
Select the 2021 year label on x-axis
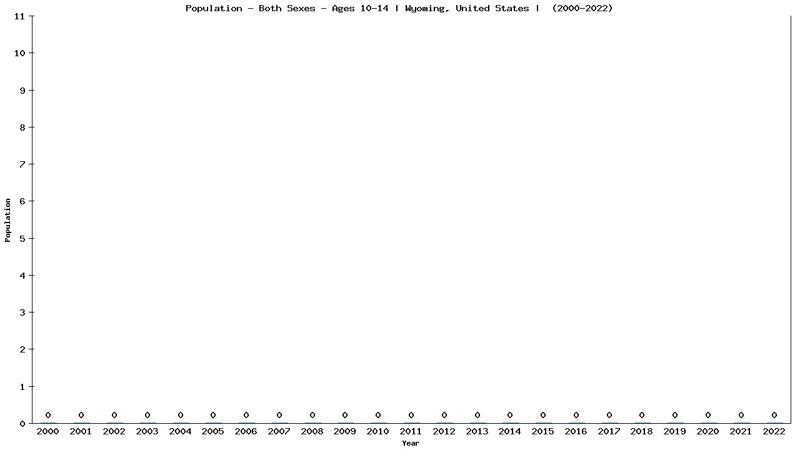pyautogui.click(x=741, y=431)
